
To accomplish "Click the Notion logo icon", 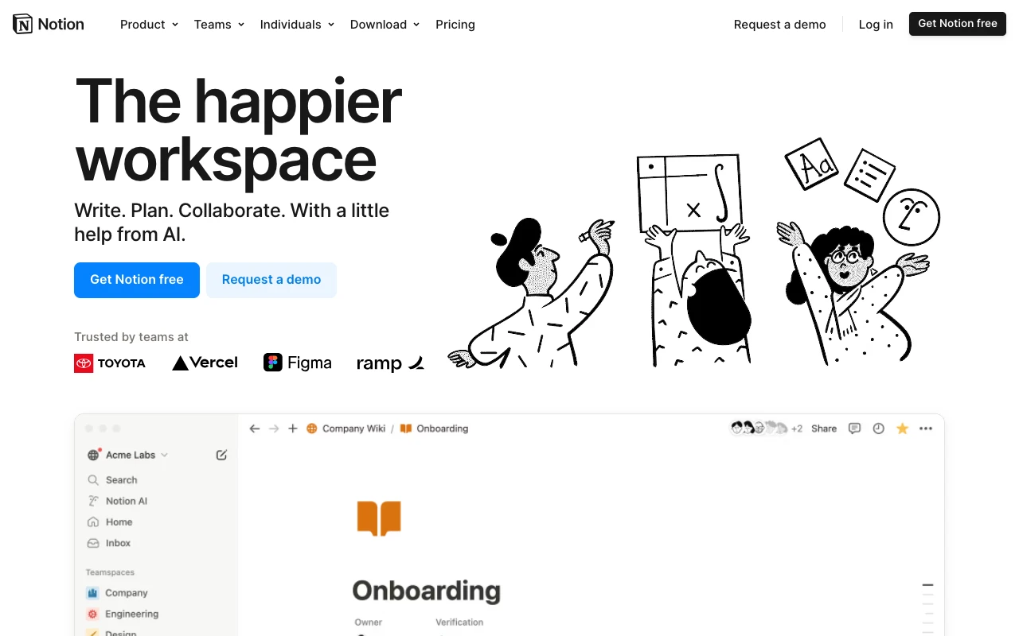I will [x=23, y=24].
